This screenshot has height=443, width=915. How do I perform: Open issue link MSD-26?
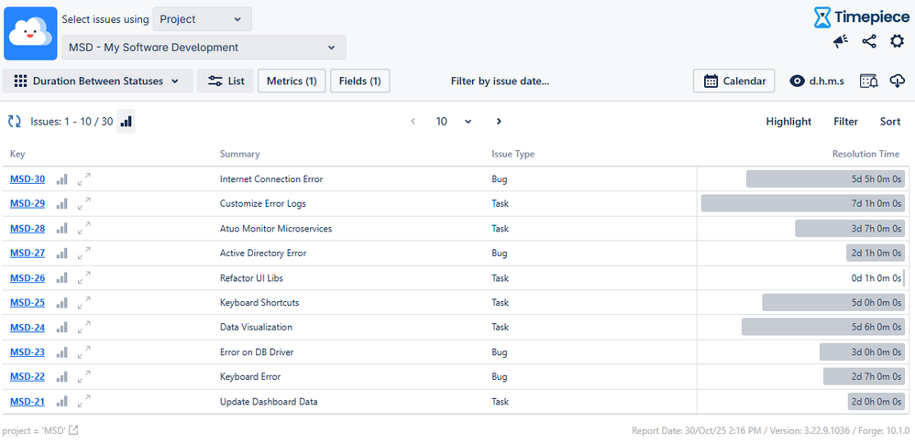click(x=28, y=278)
